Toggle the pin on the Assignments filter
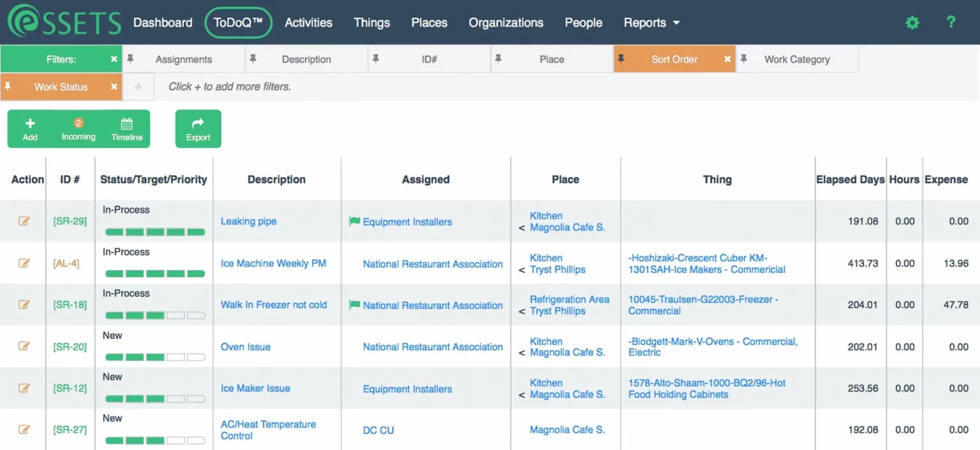Viewport: 980px width, 450px height. (130, 59)
